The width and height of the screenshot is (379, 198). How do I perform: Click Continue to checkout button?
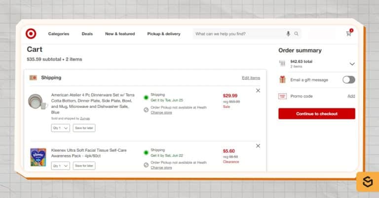317,114
